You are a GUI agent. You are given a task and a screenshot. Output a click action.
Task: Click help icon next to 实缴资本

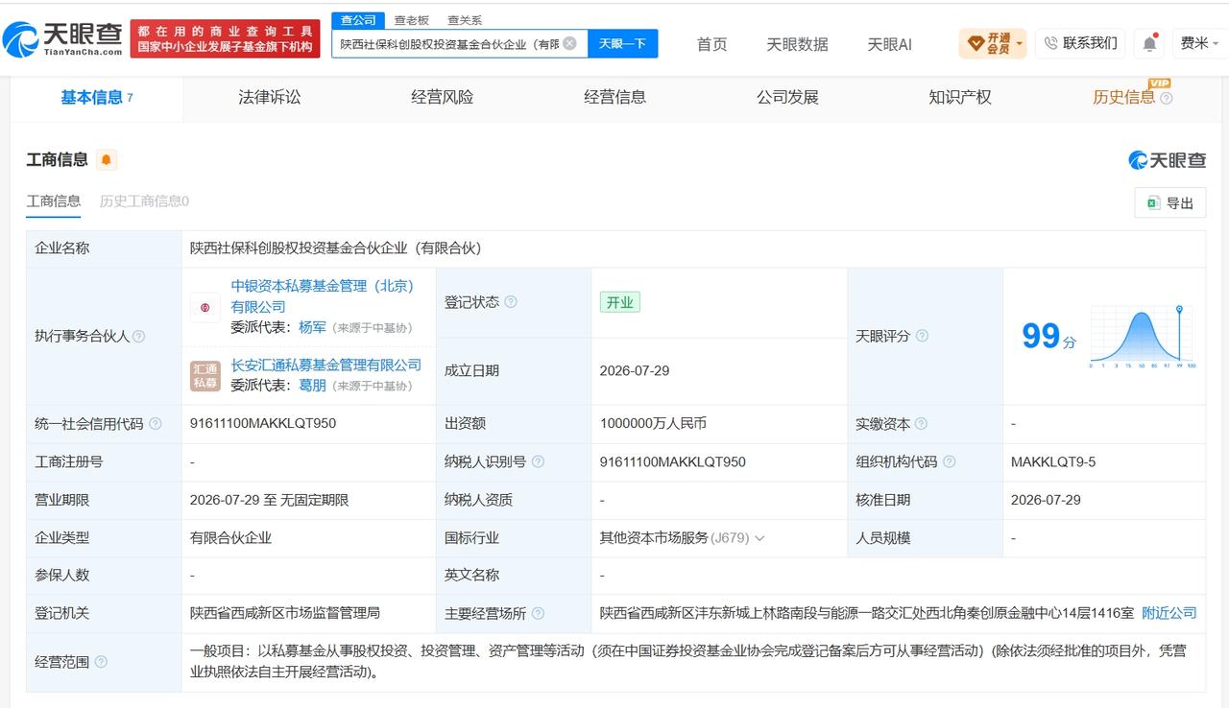click(x=921, y=424)
